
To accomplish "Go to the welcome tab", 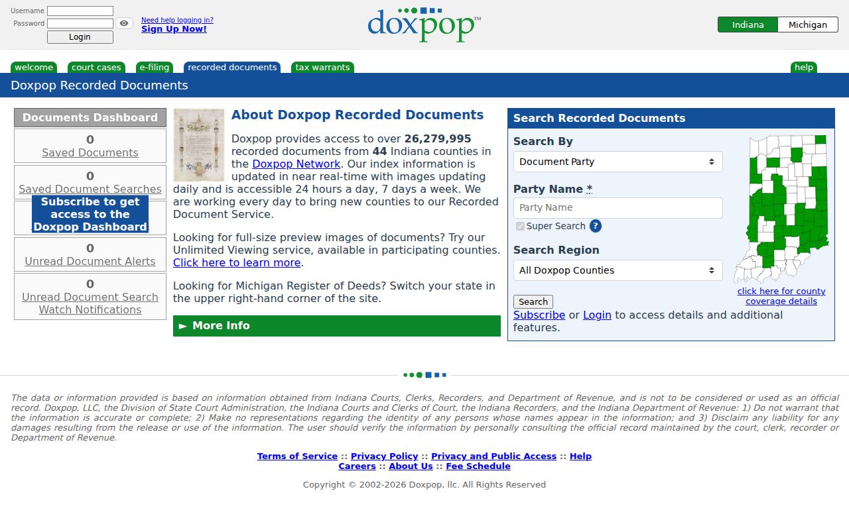I will pyautogui.click(x=34, y=68).
